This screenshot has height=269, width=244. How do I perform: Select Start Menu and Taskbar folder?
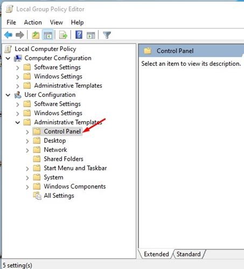(75, 168)
